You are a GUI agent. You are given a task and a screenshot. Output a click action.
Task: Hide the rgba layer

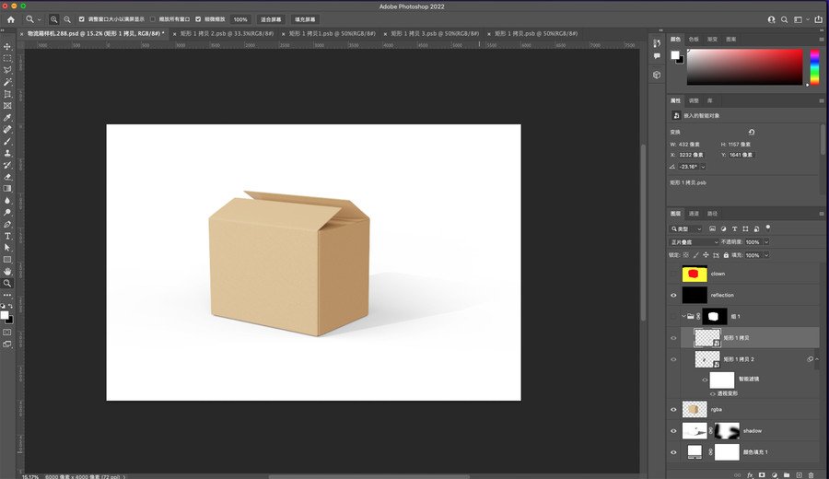pyautogui.click(x=673, y=409)
